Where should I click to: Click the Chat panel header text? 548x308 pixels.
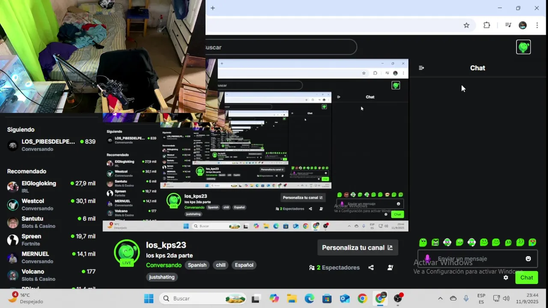[x=477, y=68]
